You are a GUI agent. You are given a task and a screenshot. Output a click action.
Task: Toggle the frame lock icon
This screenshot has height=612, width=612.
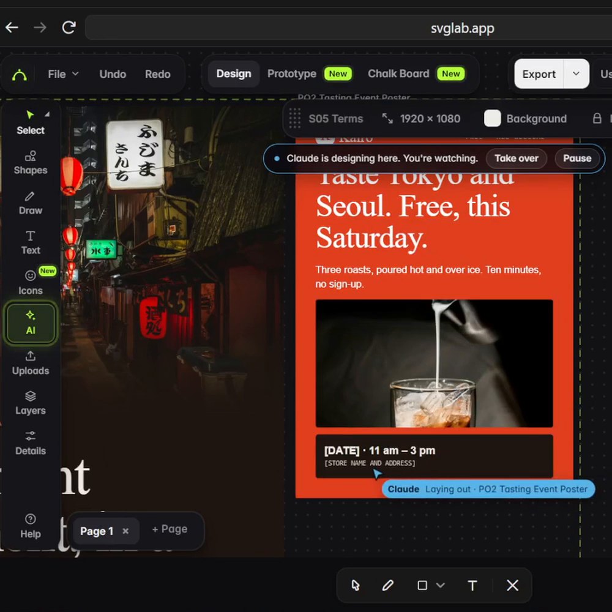597,119
